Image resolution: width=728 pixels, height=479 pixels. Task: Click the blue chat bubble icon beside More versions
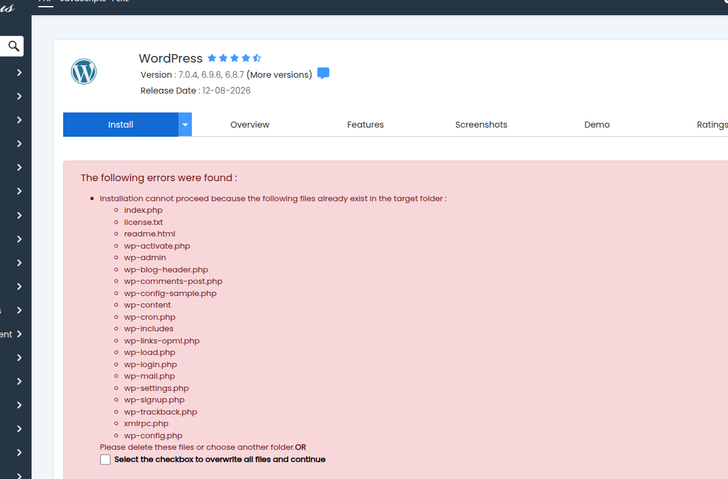click(x=323, y=74)
